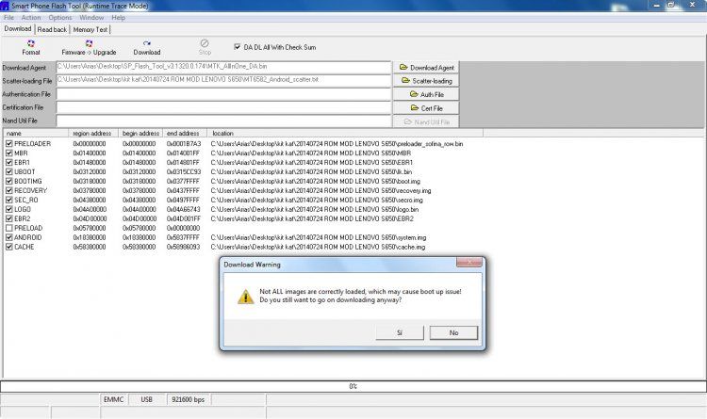This screenshot has height=419, width=707.
Task: Uncheck the EBR1 partition checkbox
Action: [9, 162]
